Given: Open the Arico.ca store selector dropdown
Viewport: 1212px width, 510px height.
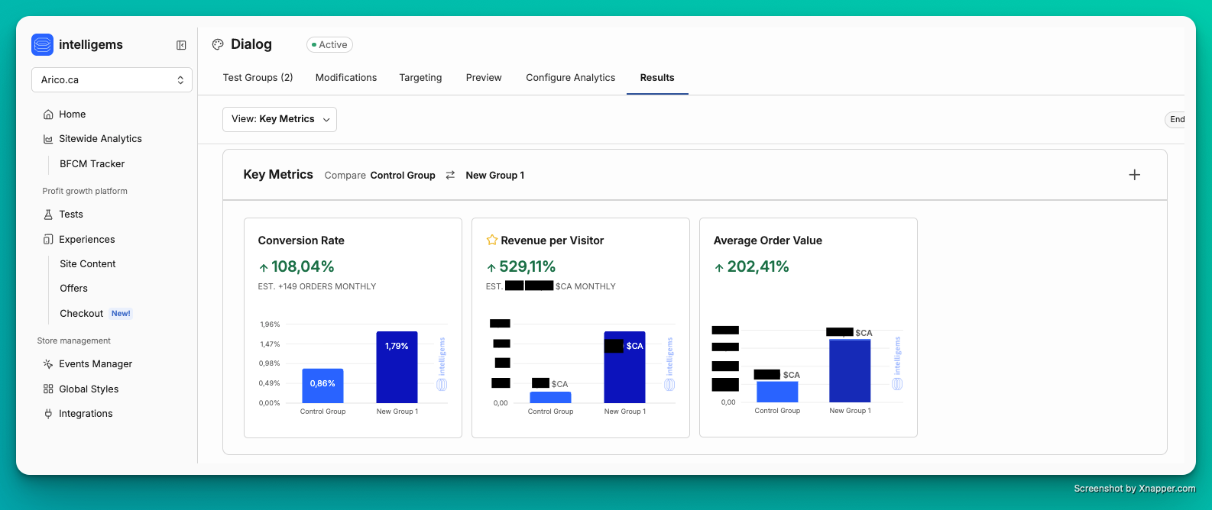Looking at the screenshot, I should click(112, 80).
